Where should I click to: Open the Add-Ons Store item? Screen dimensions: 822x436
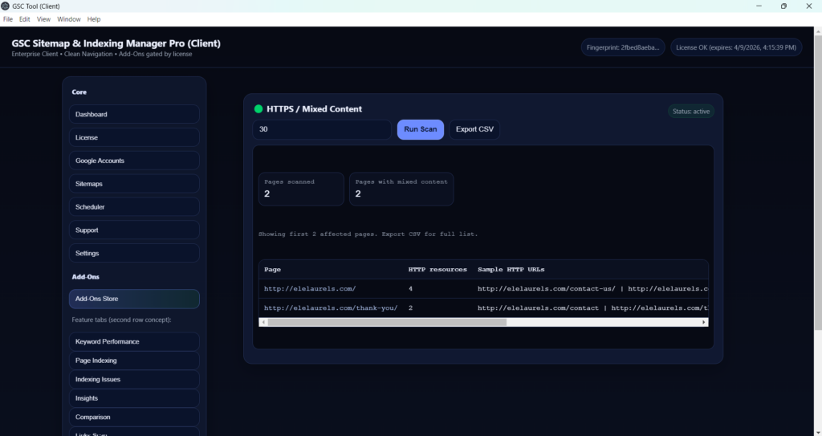point(134,299)
